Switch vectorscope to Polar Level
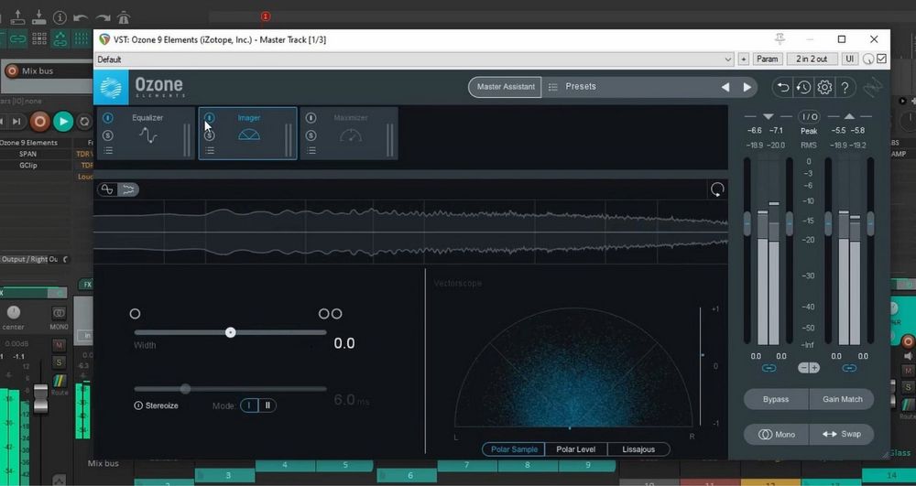This screenshot has height=486, width=916. tap(576, 449)
